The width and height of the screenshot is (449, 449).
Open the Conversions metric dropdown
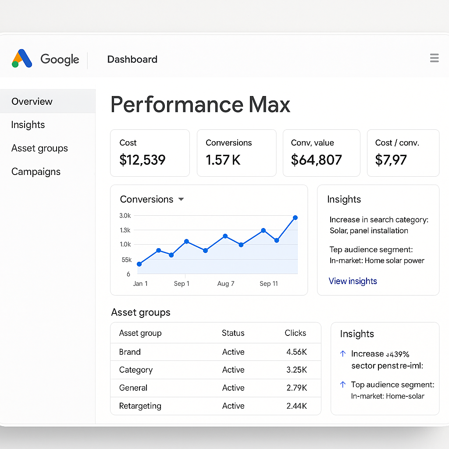tap(181, 200)
